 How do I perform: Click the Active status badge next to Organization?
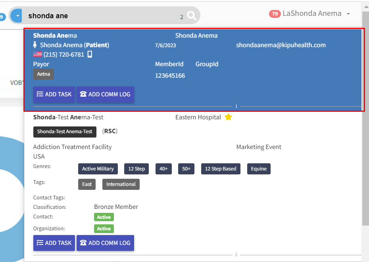pyautogui.click(x=104, y=228)
